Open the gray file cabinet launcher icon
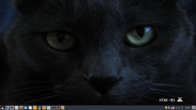 (x=17, y=108)
